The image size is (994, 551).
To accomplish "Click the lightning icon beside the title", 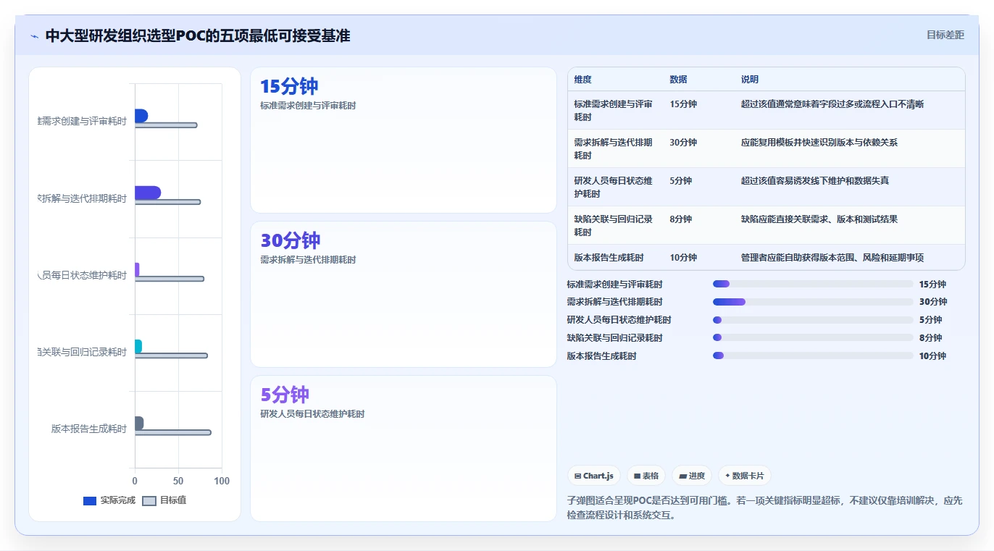I will 35,36.
